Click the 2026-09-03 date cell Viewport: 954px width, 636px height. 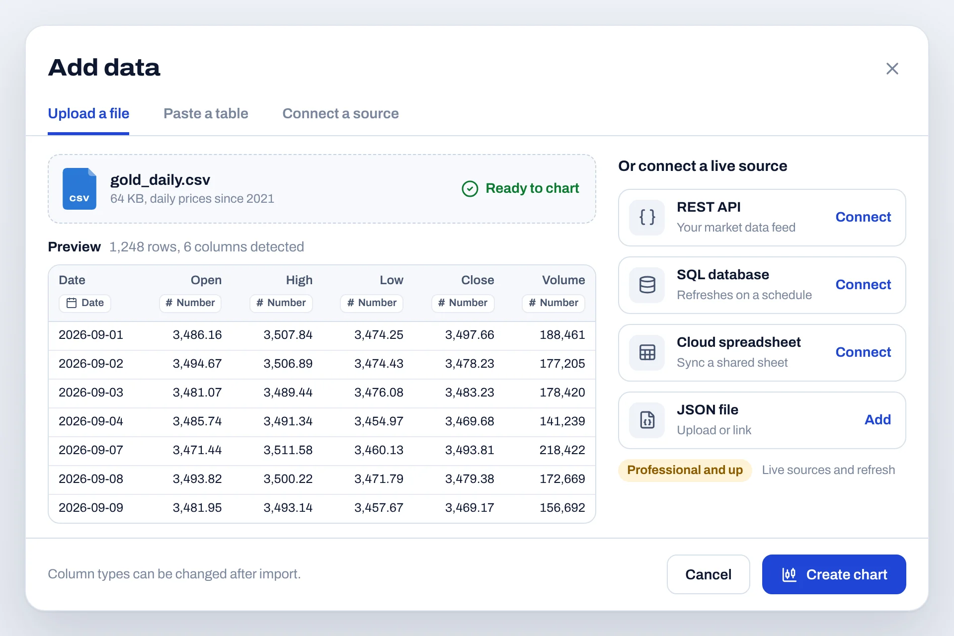click(x=91, y=393)
